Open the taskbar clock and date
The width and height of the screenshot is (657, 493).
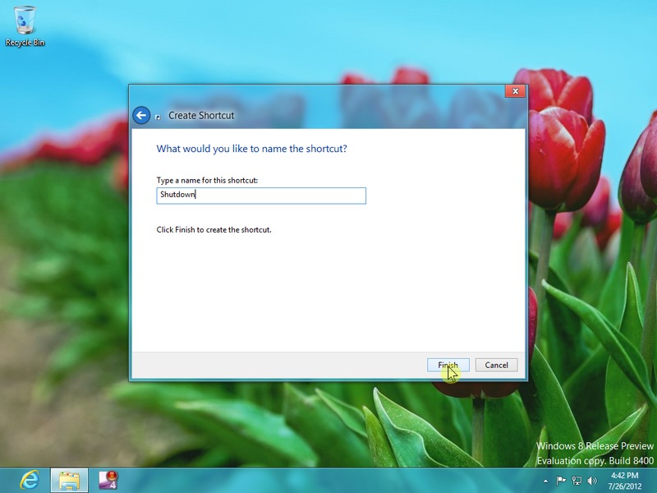(x=625, y=481)
